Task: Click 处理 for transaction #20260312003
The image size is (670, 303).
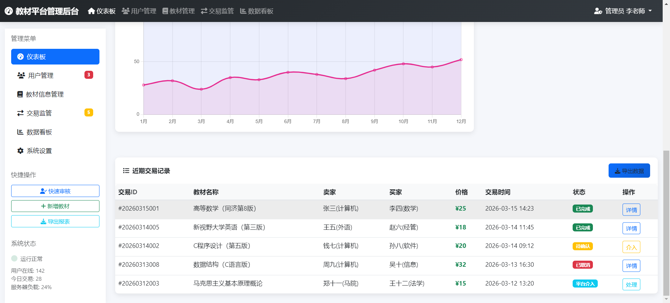Action: [631, 285]
